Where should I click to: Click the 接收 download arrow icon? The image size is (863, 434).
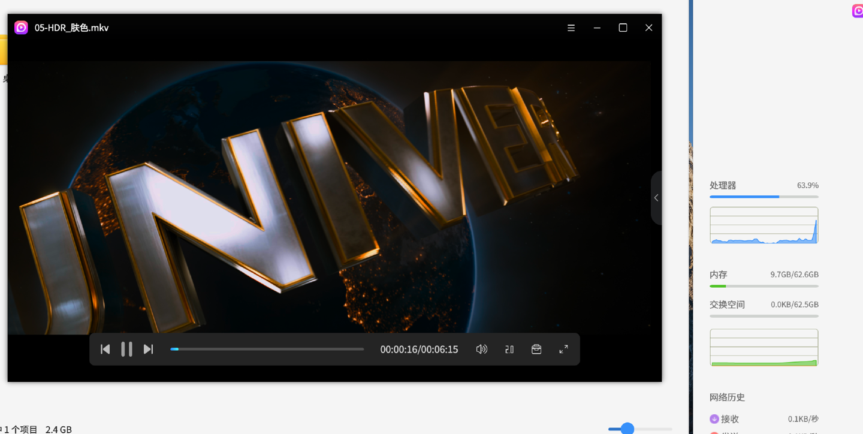[x=714, y=419]
